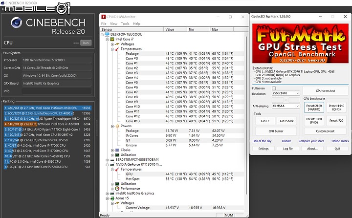The height and width of the screenshot is (218, 352).
Task: Expand the Clocks node
Action: coord(112,150)
